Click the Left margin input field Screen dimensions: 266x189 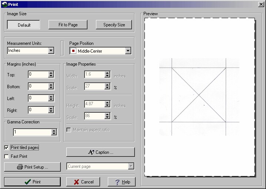click(38, 98)
